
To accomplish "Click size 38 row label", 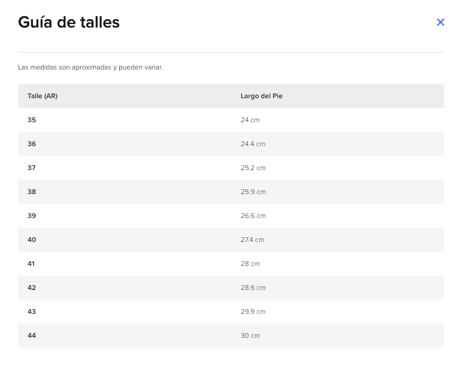I will click(x=32, y=192).
